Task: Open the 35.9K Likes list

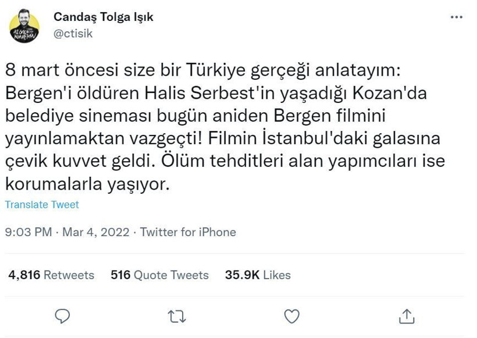Action: click(x=257, y=276)
